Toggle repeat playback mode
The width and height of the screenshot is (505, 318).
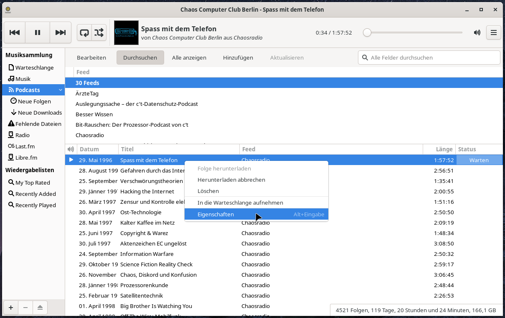tap(84, 33)
